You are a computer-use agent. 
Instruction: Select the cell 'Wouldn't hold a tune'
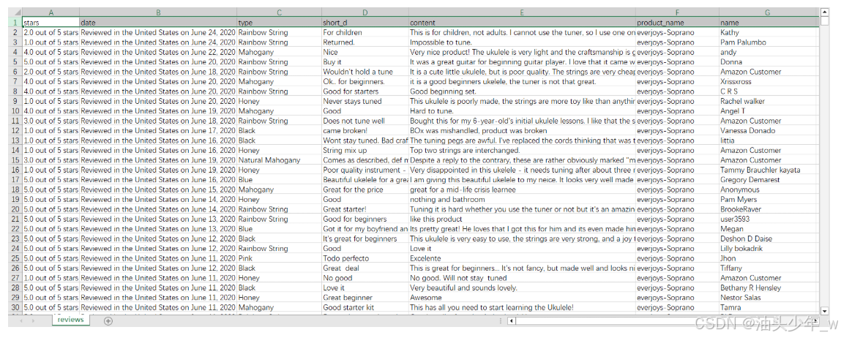point(365,72)
